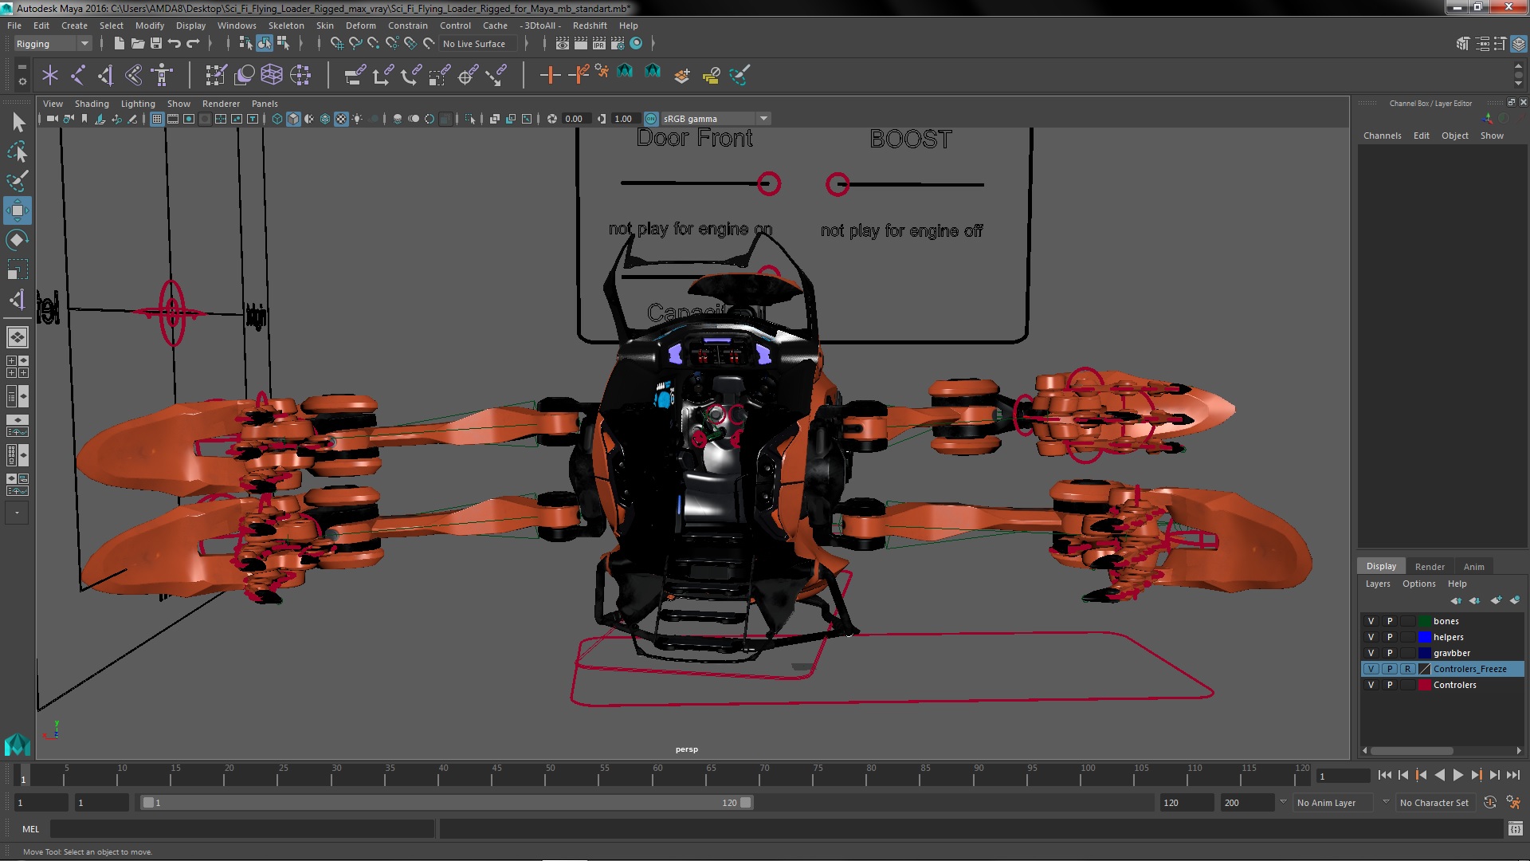This screenshot has height=861, width=1530.
Task: Click the time range slider bar
Action: click(x=446, y=803)
